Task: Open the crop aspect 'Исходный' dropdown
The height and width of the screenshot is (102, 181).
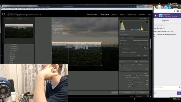Action: pos(143,44)
